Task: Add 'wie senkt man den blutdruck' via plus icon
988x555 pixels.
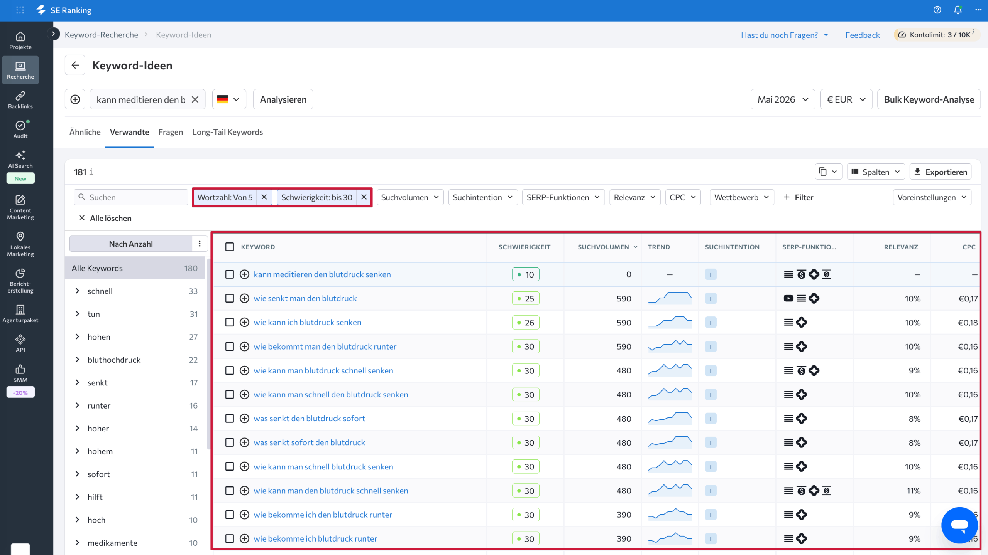Action: point(244,298)
